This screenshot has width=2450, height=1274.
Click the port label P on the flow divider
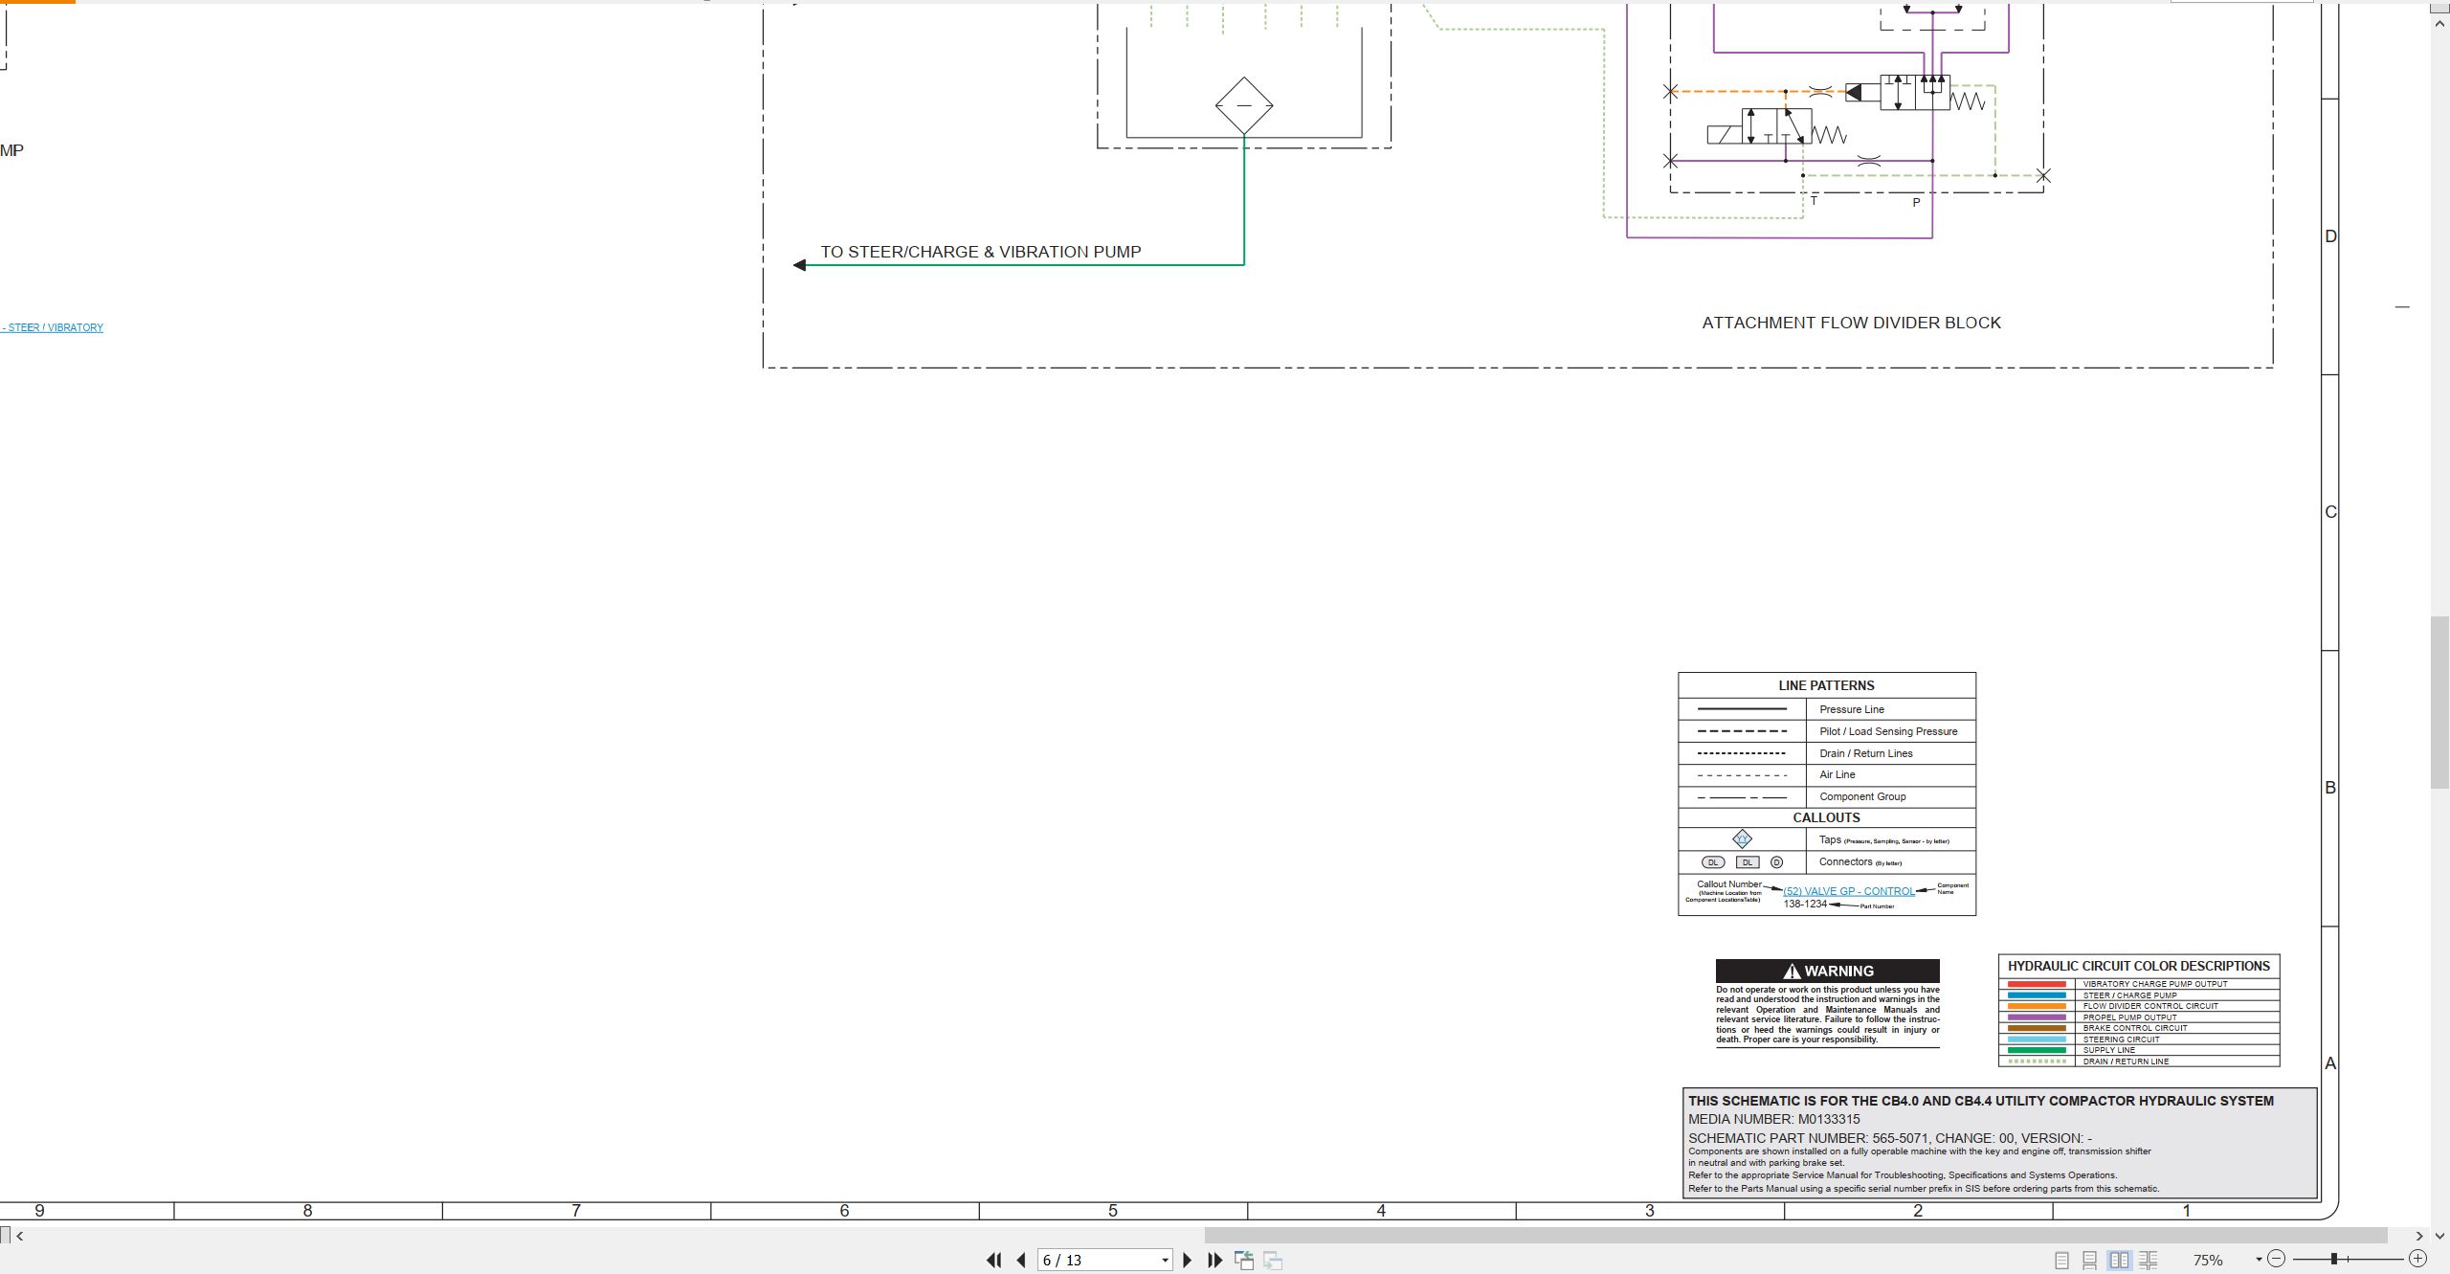point(1916,203)
